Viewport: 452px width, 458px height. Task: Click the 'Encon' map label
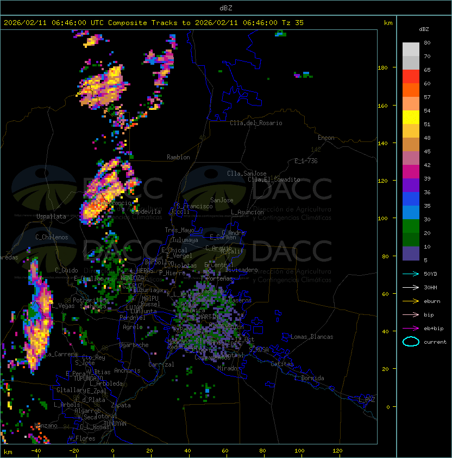click(x=326, y=138)
